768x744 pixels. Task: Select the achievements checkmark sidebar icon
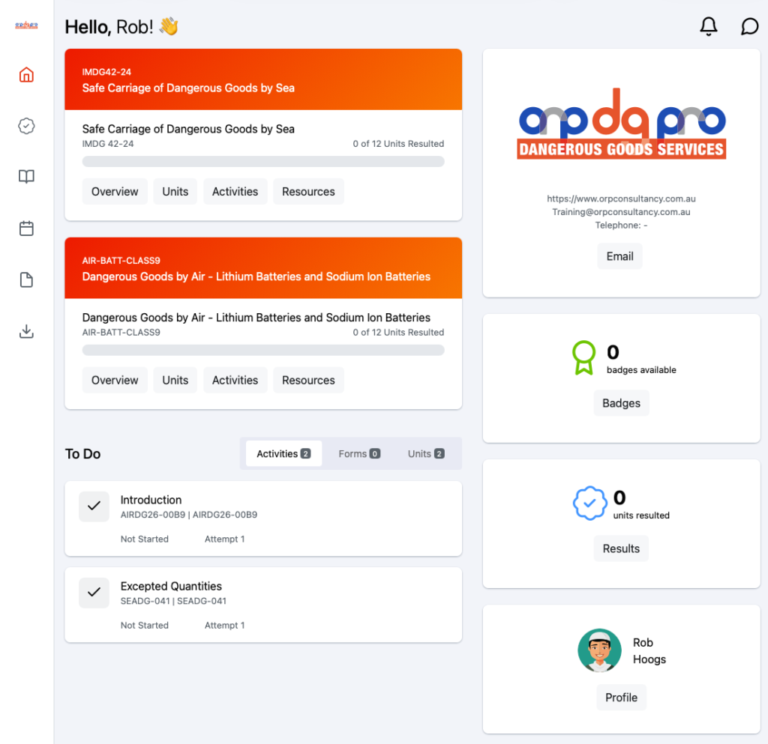26,126
